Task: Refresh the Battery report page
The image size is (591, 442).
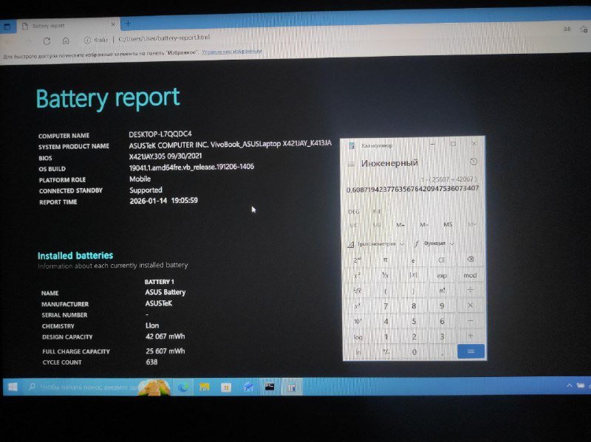Action: pyautogui.click(x=47, y=41)
